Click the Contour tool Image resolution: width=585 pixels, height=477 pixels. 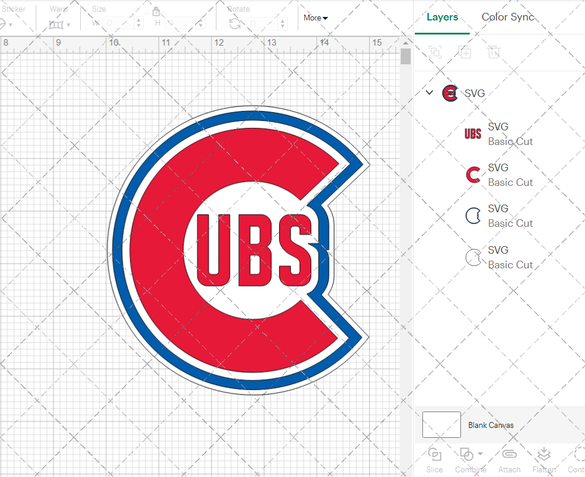pyautogui.click(x=577, y=460)
